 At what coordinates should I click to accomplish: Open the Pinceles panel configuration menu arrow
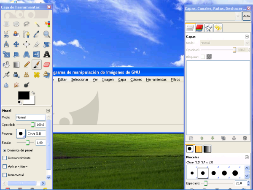[247, 157]
